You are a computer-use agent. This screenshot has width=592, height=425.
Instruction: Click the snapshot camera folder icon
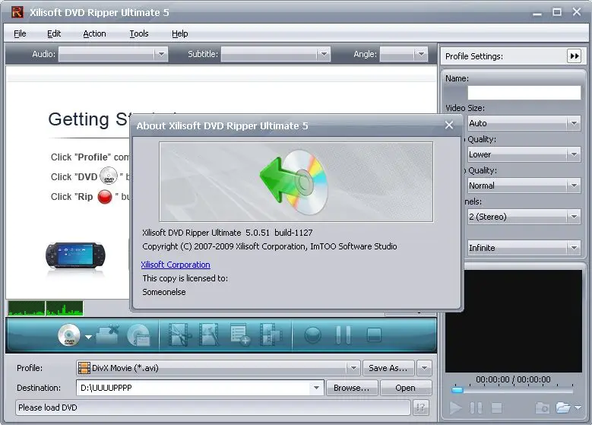pyautogui.click(x=543, y=408)
